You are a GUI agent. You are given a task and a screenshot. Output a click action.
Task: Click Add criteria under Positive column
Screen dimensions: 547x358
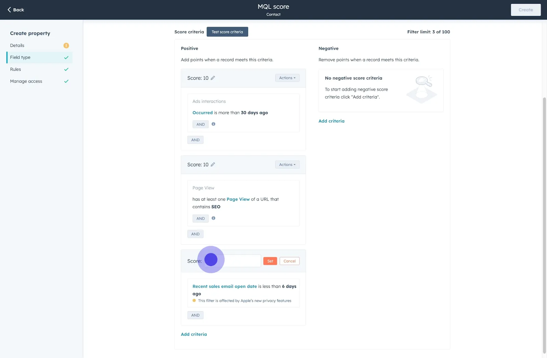194,334
